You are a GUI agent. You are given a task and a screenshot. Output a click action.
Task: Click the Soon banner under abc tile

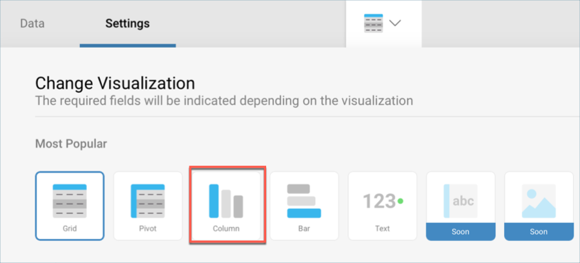tap(460, 231)
